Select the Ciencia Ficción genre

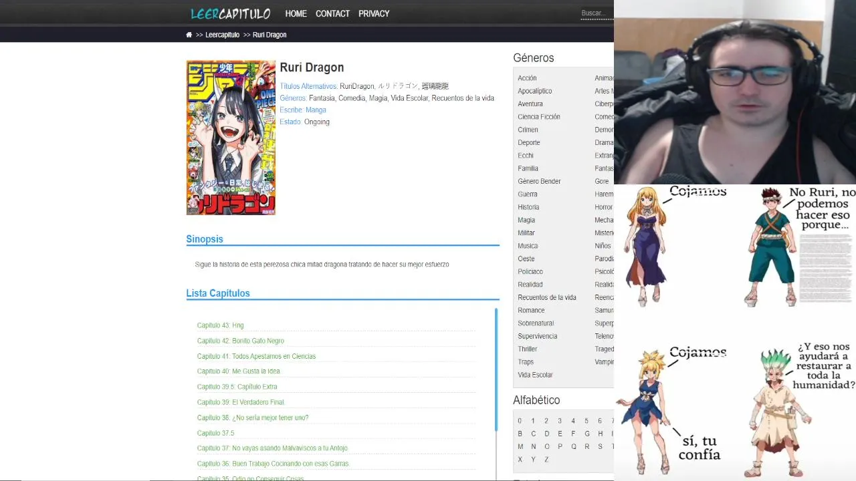[x=539, y=117]
